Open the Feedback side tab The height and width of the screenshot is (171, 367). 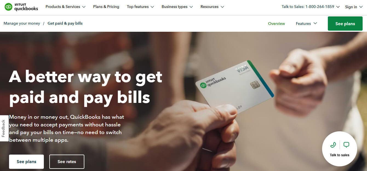coord(4,128)
